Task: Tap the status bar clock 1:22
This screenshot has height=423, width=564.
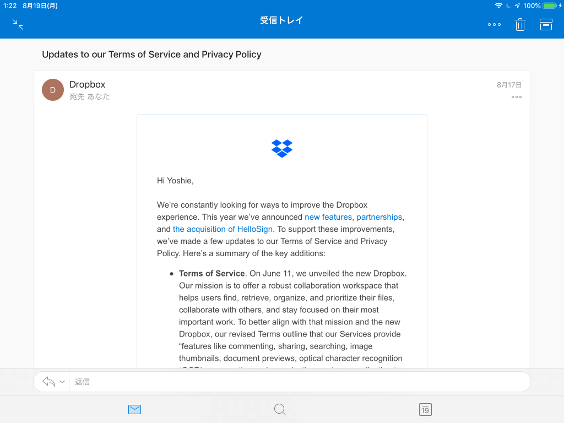Action: tap(10, 6)
